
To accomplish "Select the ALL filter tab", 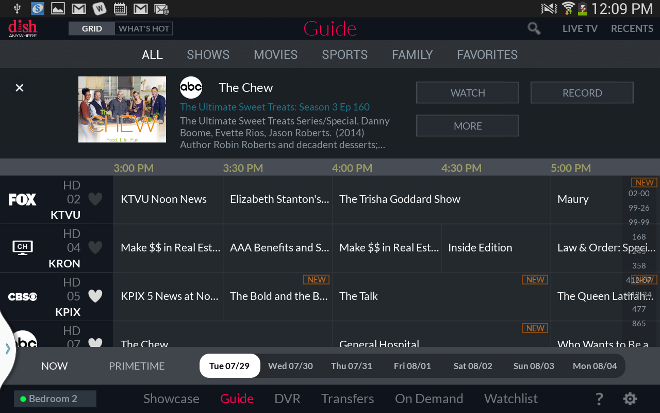I will [x=153, y=55].
